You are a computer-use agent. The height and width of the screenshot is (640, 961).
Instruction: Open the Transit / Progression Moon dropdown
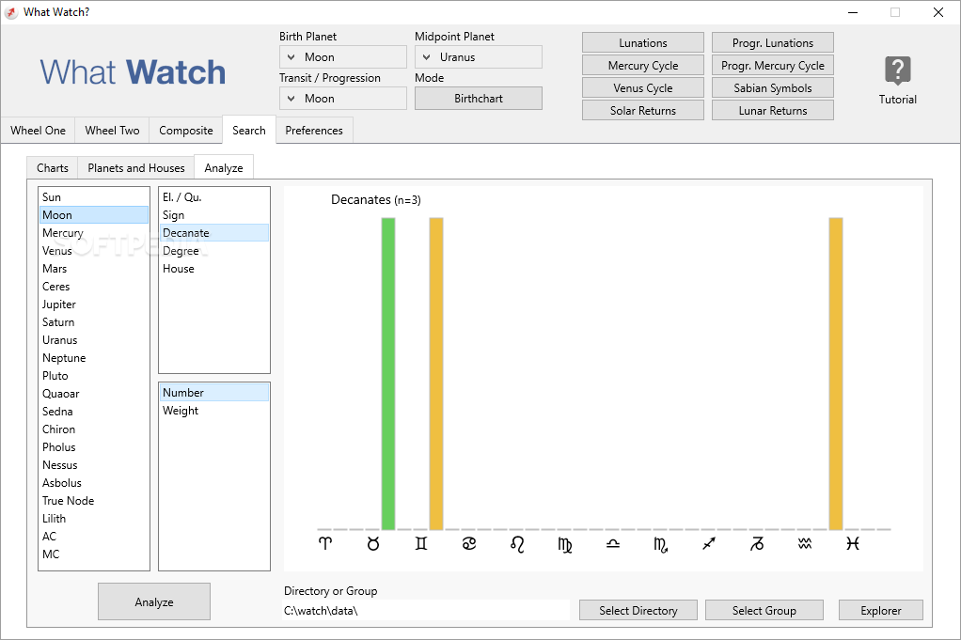pyautogui.click(x=342, y=98)
